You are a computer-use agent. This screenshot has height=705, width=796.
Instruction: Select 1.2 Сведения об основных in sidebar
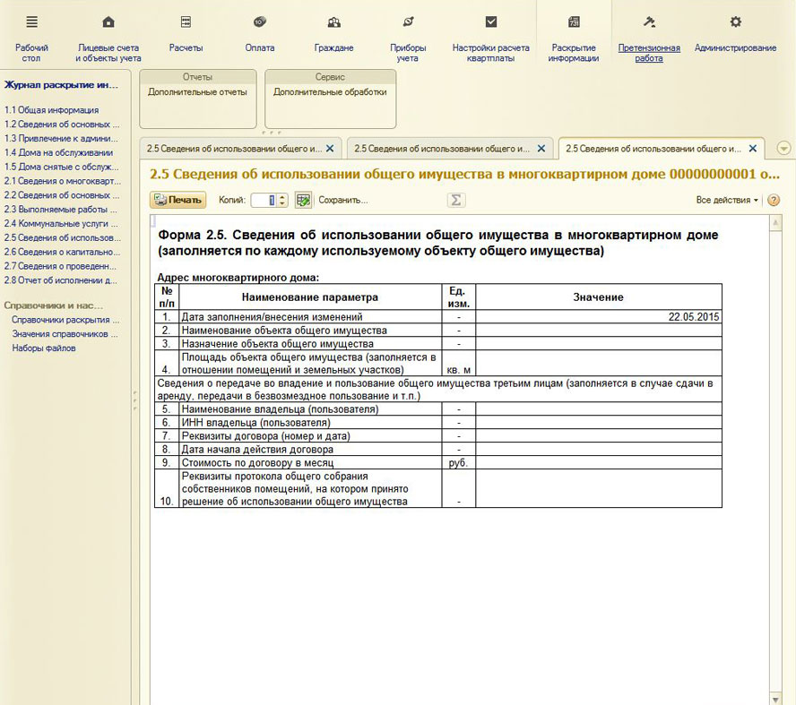pos(62,125)
